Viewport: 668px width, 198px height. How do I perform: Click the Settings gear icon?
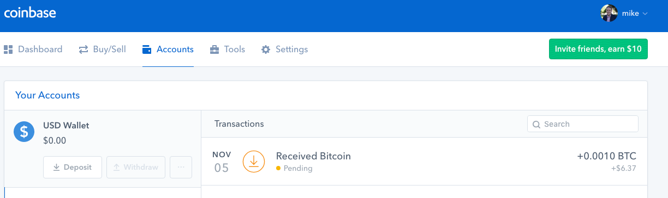coord(266,49)
